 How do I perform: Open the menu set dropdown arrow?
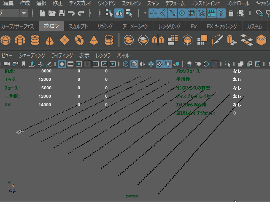pyautogui.click(x=24, y=13)
